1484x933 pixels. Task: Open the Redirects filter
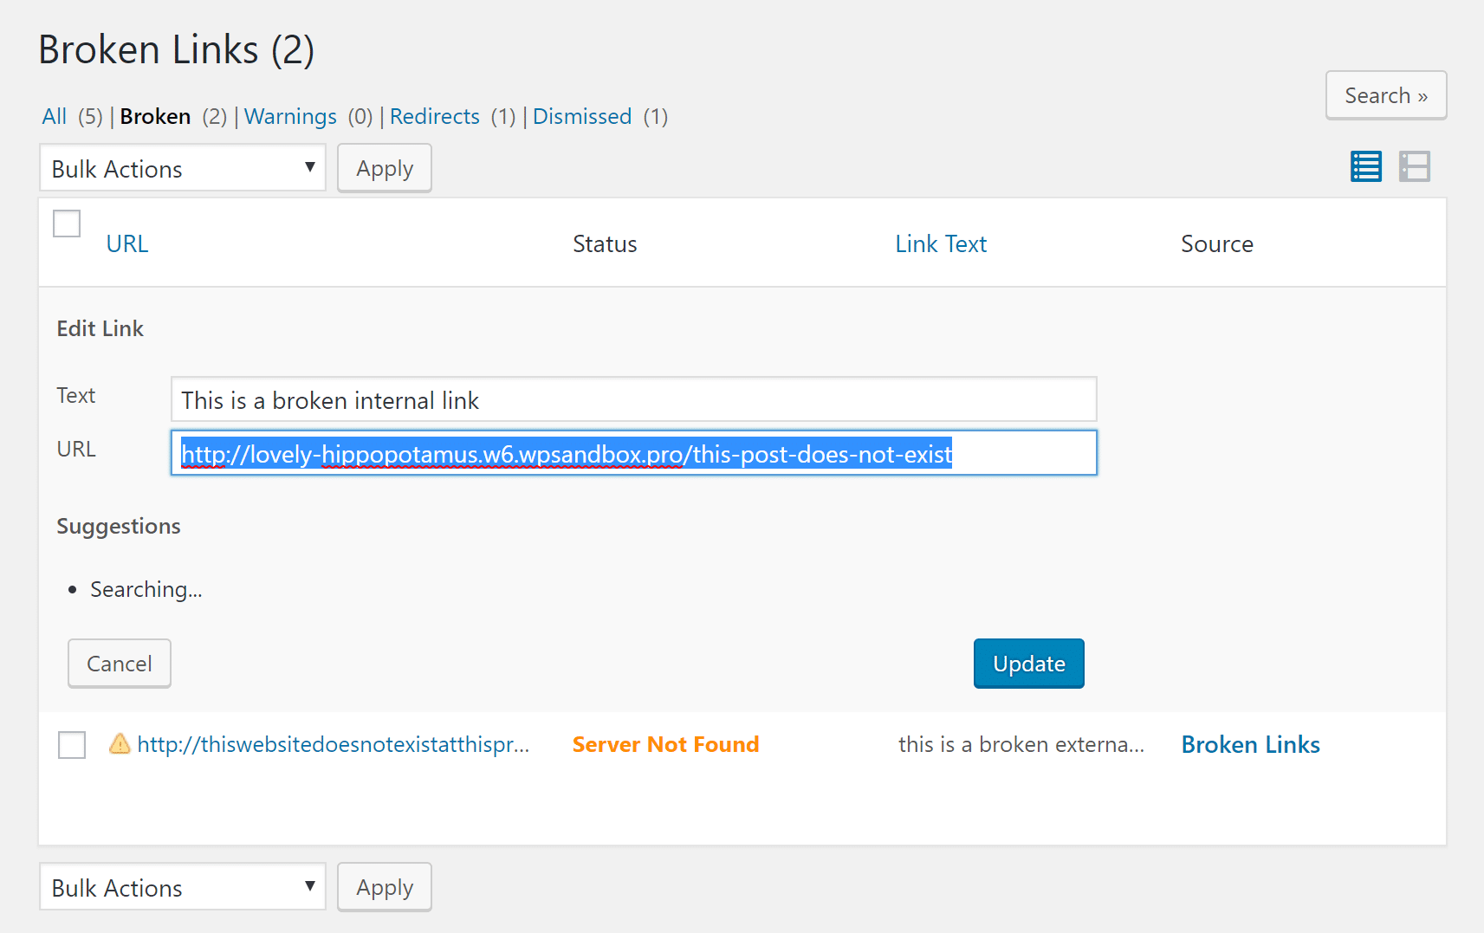click(x=434, y=115)
